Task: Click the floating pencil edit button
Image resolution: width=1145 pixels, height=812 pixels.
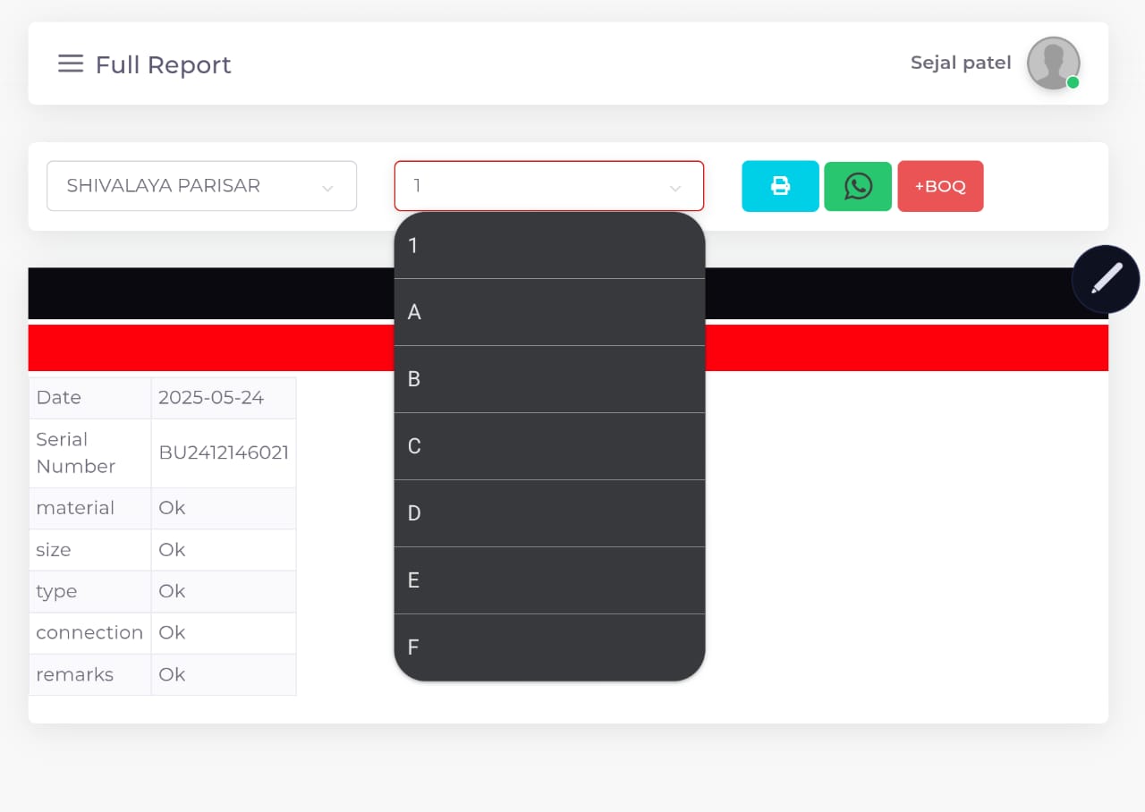Action: pyautogui.click(x=1106, y=279)
